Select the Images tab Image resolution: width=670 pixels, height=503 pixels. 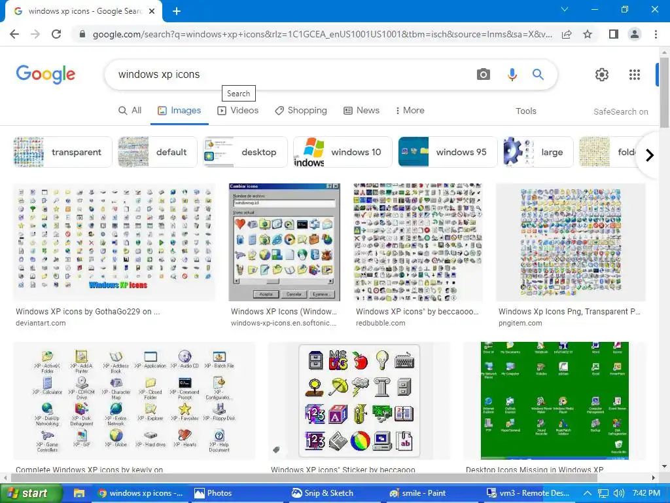point(179,110)
